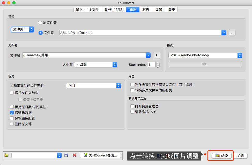Open the 设置 tab
Image resolution: width=252 pixels, height=165 pixels.
(159, 10)
